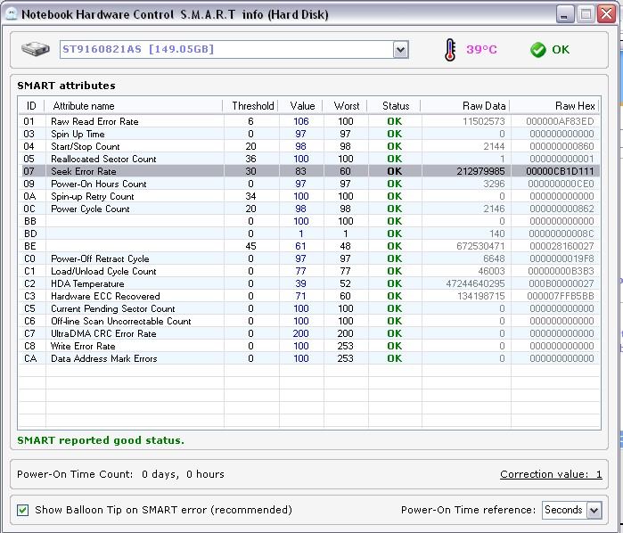The height and width of the screenshot is (533, 623).
Task: Click the Status column header
Action: (394, 106)
